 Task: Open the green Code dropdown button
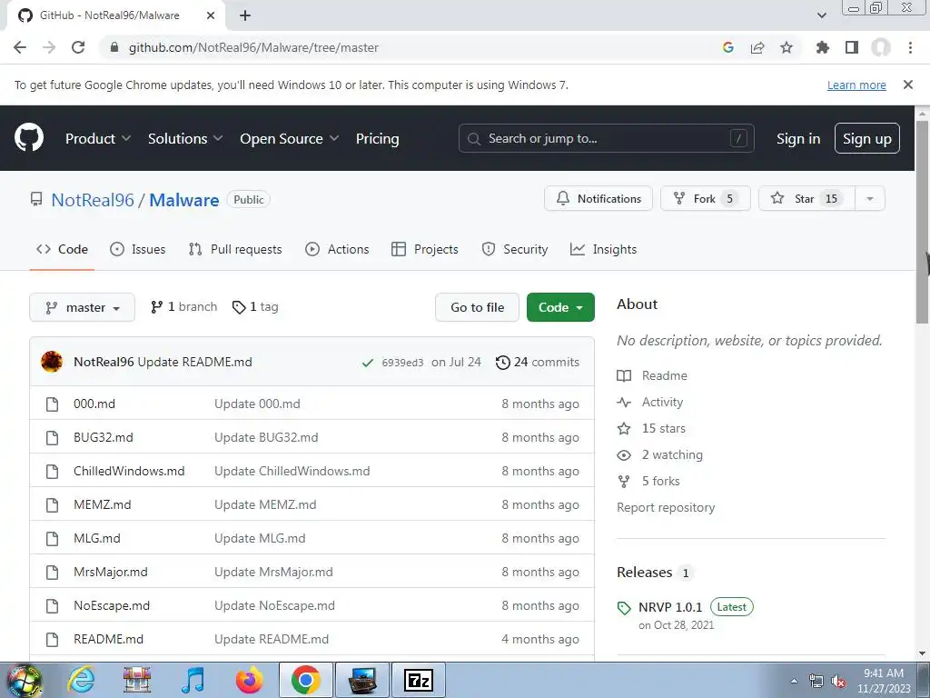point(560,307)
